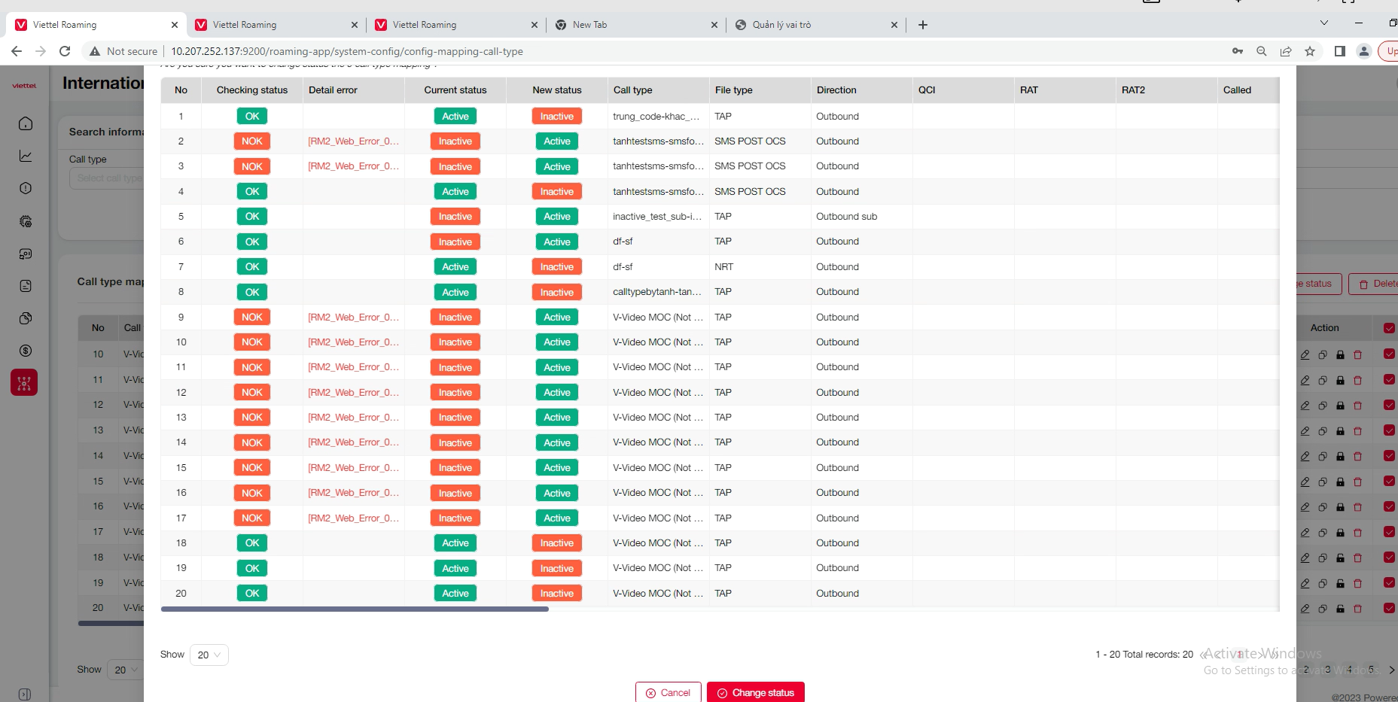Click the dialog's horizontal table scrollbar
1398x702 pixels.
355,609
